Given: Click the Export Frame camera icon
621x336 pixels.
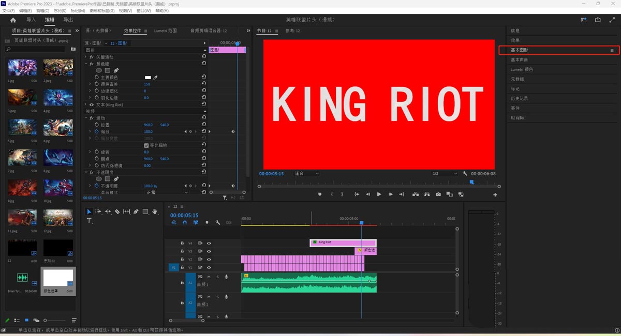Looking at the screenshot, I should coord(438,194).
